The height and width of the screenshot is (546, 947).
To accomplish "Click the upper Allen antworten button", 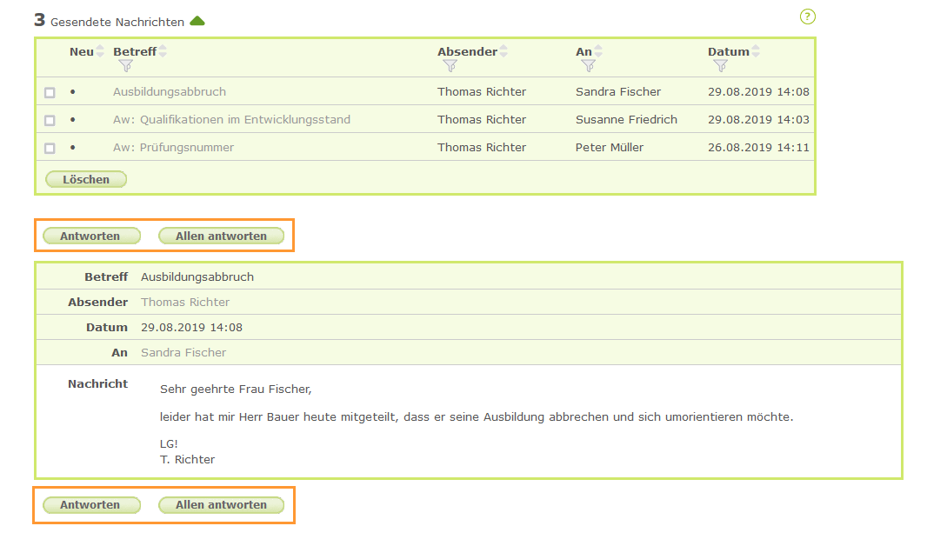I will point(221,236).
